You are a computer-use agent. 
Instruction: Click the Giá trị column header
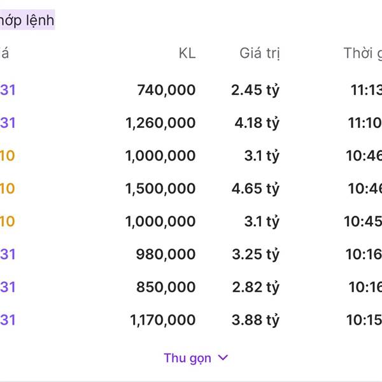259,53
